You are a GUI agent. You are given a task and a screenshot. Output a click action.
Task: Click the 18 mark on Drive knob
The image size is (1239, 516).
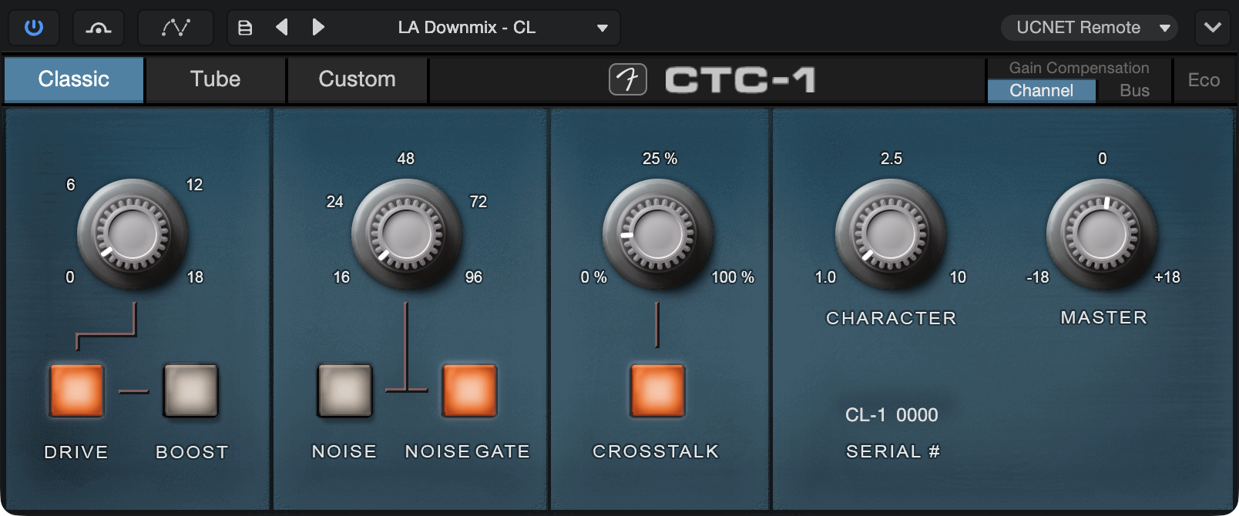pyautogui.click(x=195, y=277)
